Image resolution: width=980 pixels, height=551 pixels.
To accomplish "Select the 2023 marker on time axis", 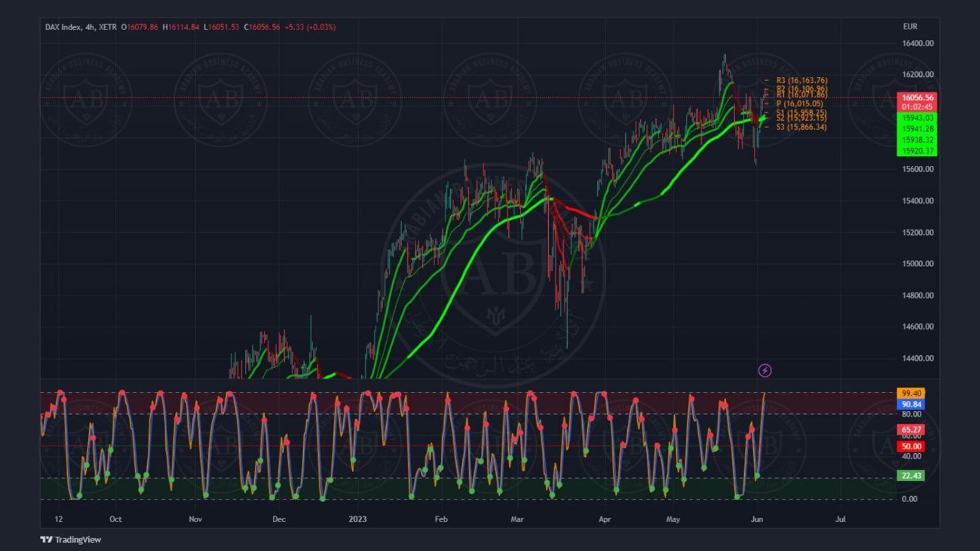I will (357, 519).
